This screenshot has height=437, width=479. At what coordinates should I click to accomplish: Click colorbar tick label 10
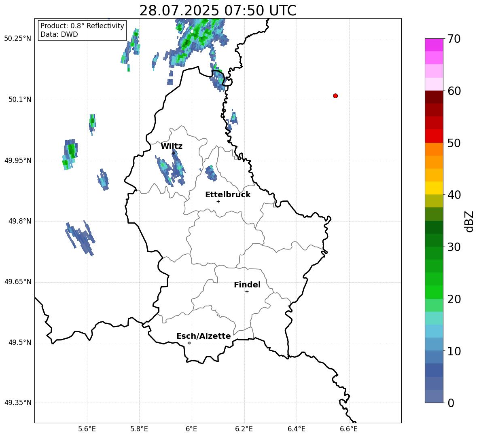(x=454, y=351)
